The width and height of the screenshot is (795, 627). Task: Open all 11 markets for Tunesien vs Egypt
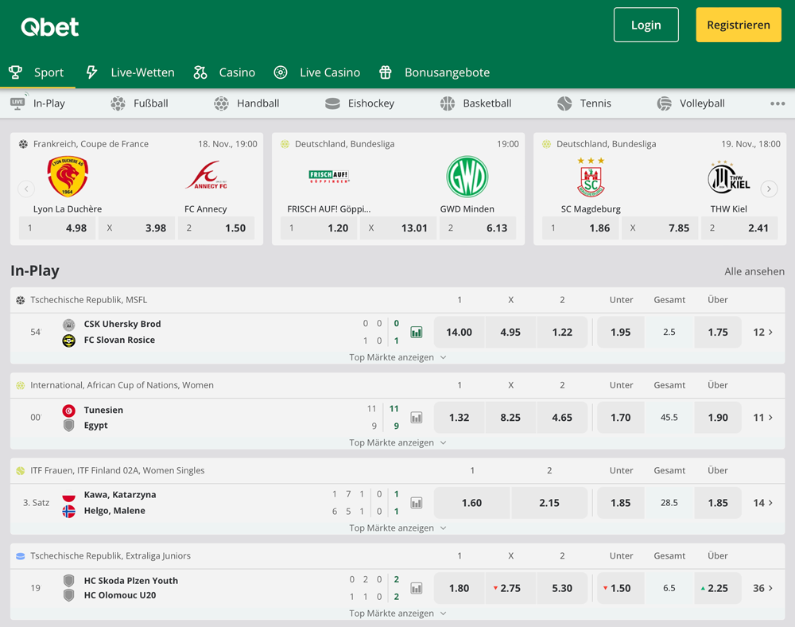click(763, 418)
